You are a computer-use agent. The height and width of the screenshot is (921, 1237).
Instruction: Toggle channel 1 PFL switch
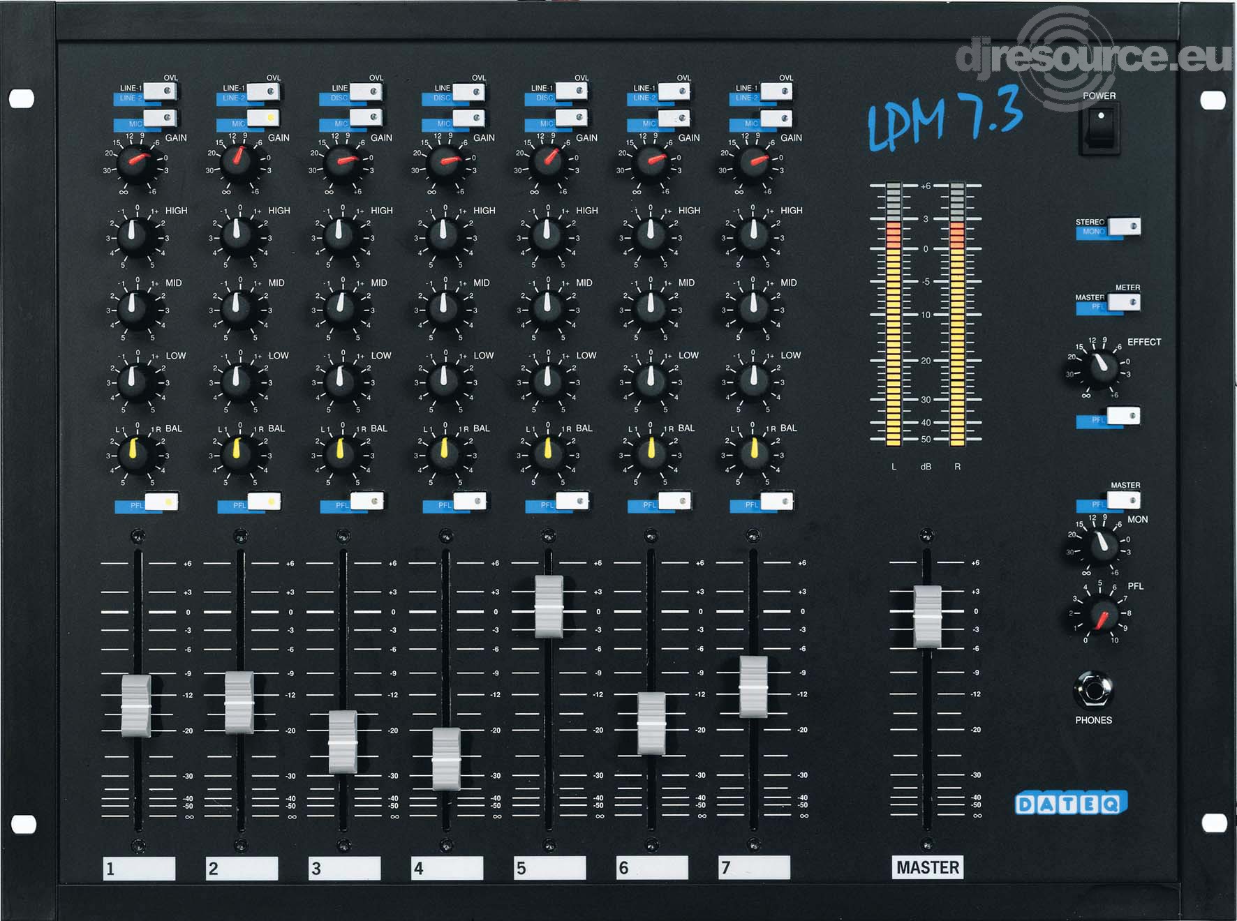coord(161,501)
